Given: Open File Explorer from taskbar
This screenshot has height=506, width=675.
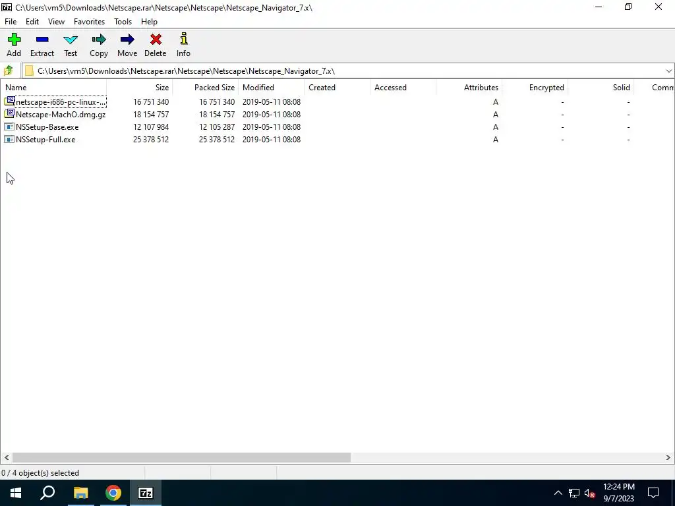Looking at the screenshot, I should 80,493.
